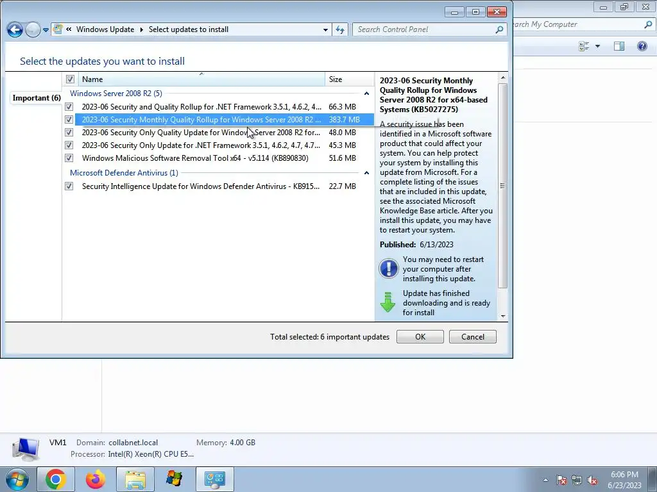Viewport: 657px width, 492px height.
Task: Uncheck the .NET Framework Security and Quality Rollup
Action: tap(69, 107)
